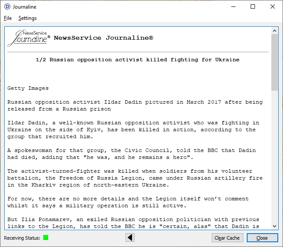
Task: Click the paragraph starting "A spokeswoman for"
Action: click(x=132, y=154)
